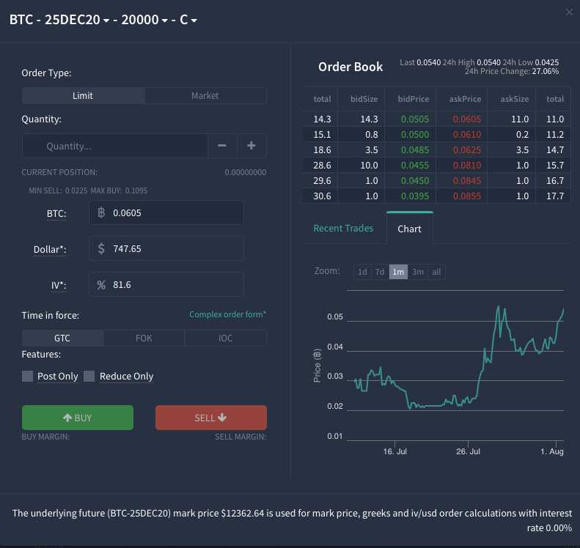580x548 pixels.
Task: Select Limit order type
Action: tap(84, 96)
